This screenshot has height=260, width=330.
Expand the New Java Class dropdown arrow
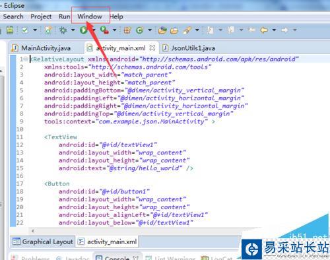coord(150,30)
